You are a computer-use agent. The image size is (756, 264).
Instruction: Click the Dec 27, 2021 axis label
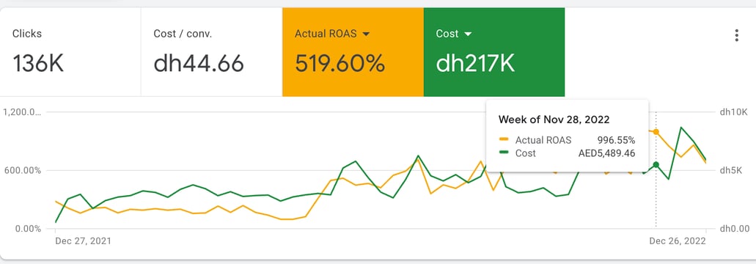(x=83, y=241)
